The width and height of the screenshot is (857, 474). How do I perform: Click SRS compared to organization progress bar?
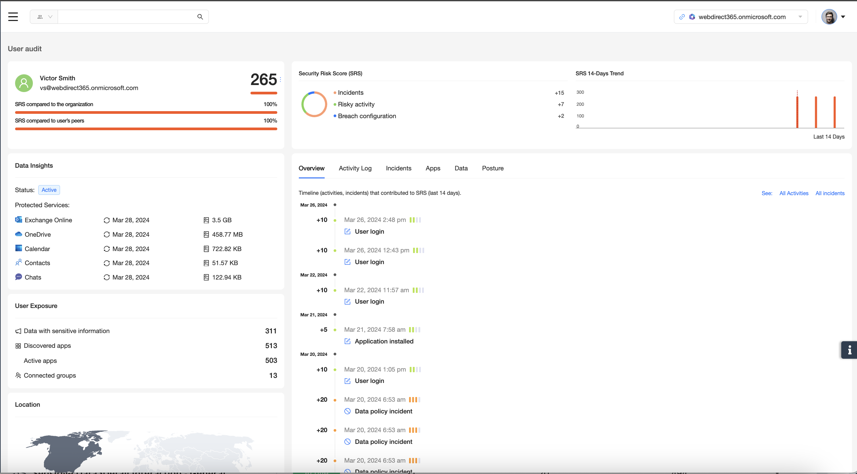(x=146, y=112)
